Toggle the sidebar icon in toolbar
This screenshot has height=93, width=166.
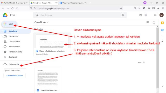(x=154, y=8)
